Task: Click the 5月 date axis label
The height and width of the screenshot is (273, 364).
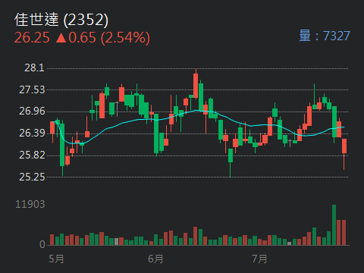Action: click(56, 259)
